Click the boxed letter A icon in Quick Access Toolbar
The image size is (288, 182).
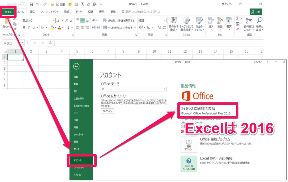(82, 4)
